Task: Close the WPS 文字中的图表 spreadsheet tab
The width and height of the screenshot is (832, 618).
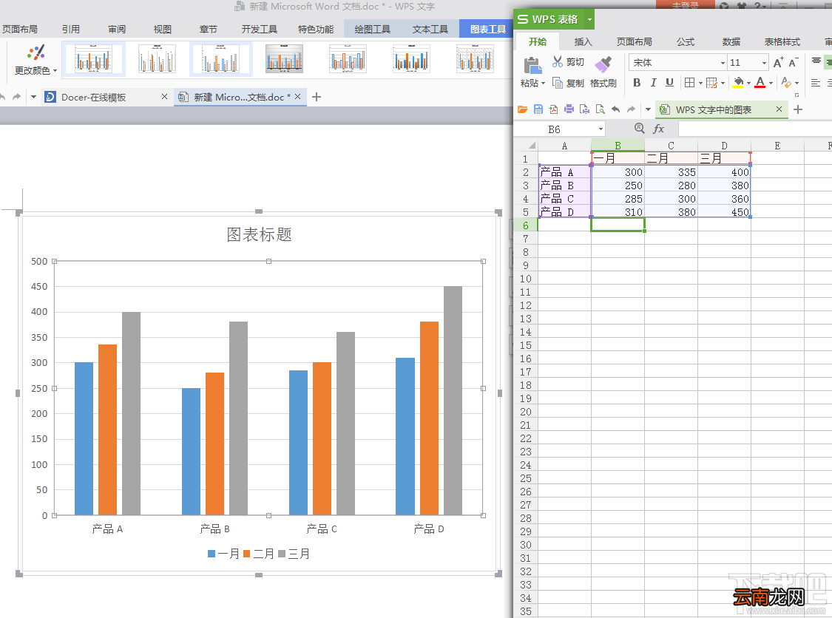Action: [x=779, y=109]
